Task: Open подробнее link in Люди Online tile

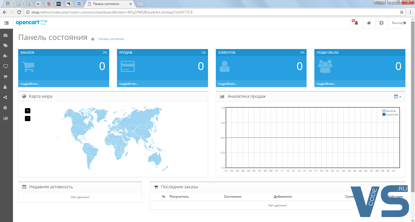Action: pyautogui.click(x=326, y=84)
